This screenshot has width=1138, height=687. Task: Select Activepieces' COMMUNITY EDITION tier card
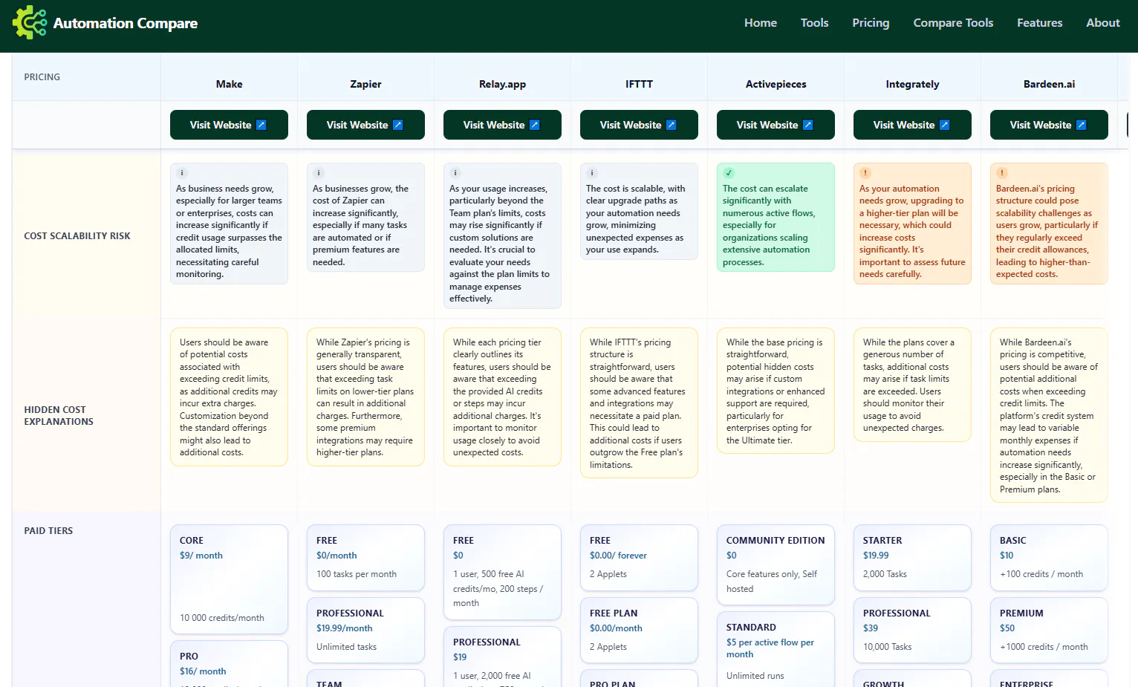(776, 564)
